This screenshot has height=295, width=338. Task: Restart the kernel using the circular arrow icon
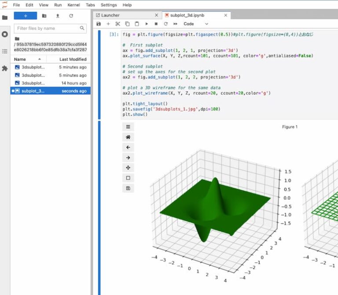pyautogui.click(x=166, y=24)
